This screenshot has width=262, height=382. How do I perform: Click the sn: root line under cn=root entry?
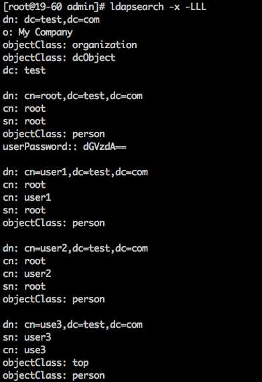click(24, 121)
